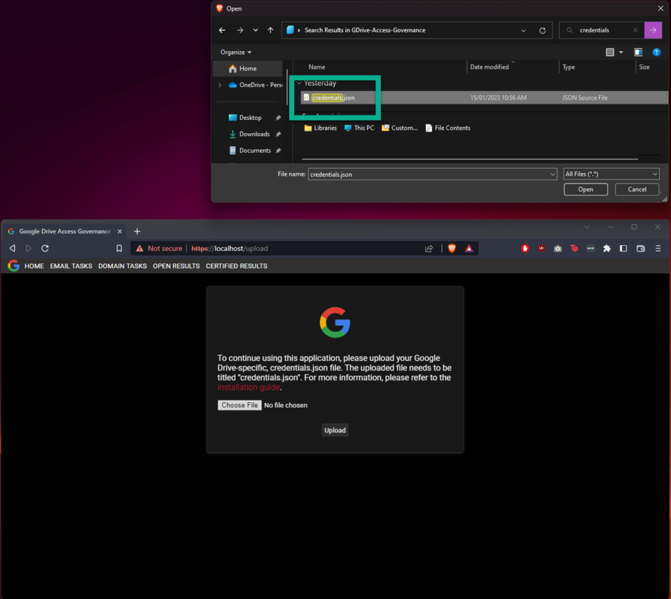This screenshot has height=599, width=671.
Task: Change the file view layout icon
Action: (x=610, y=52)
